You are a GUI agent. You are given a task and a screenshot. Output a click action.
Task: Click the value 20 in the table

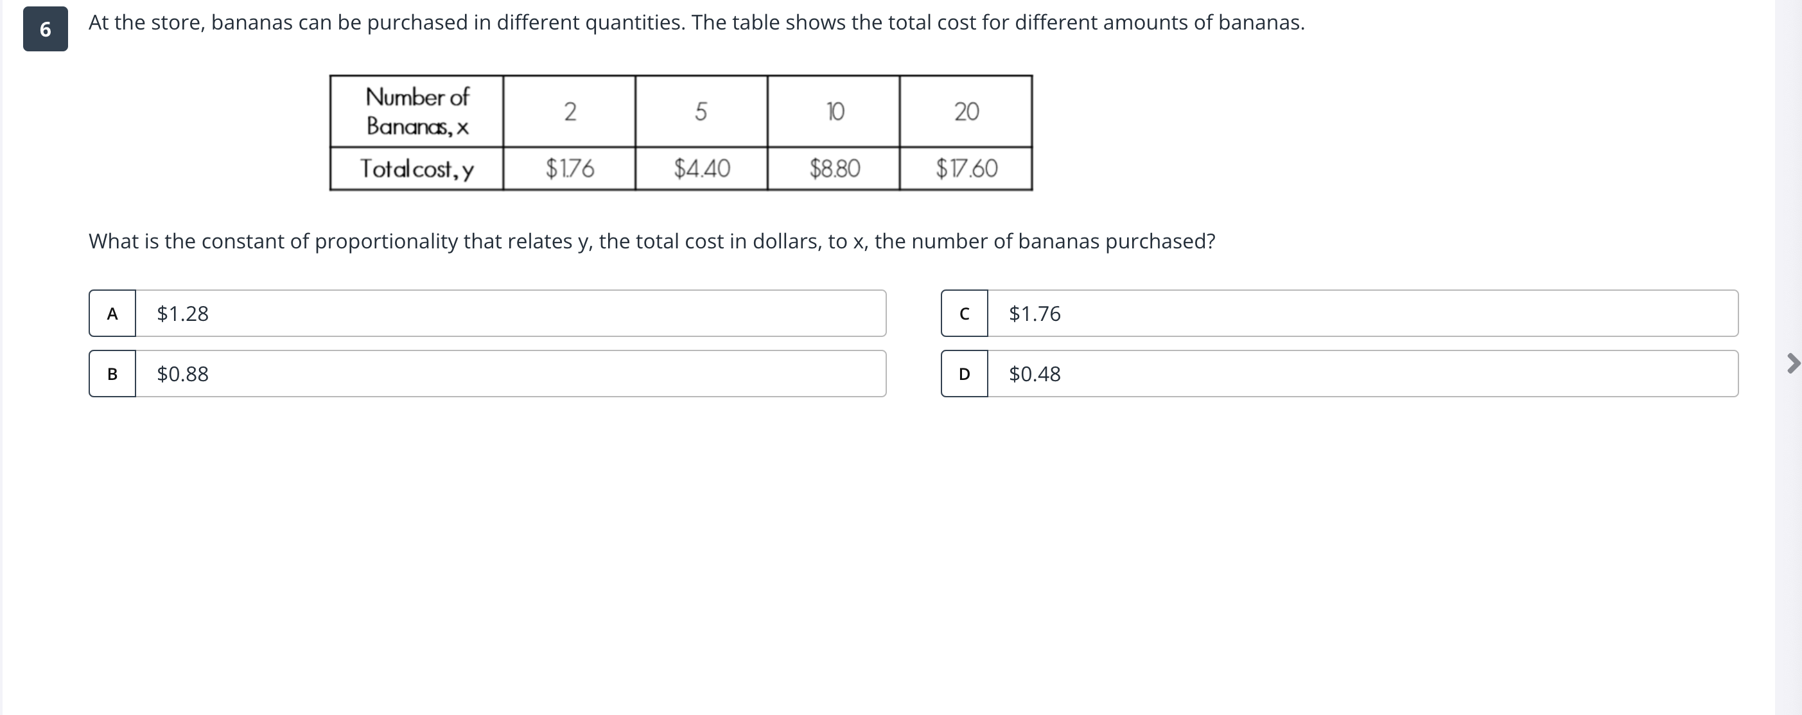(x=966, y=111)
